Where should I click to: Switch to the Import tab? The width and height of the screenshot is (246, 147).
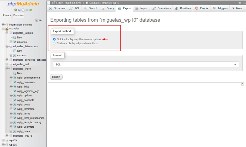tap(142, 8)
